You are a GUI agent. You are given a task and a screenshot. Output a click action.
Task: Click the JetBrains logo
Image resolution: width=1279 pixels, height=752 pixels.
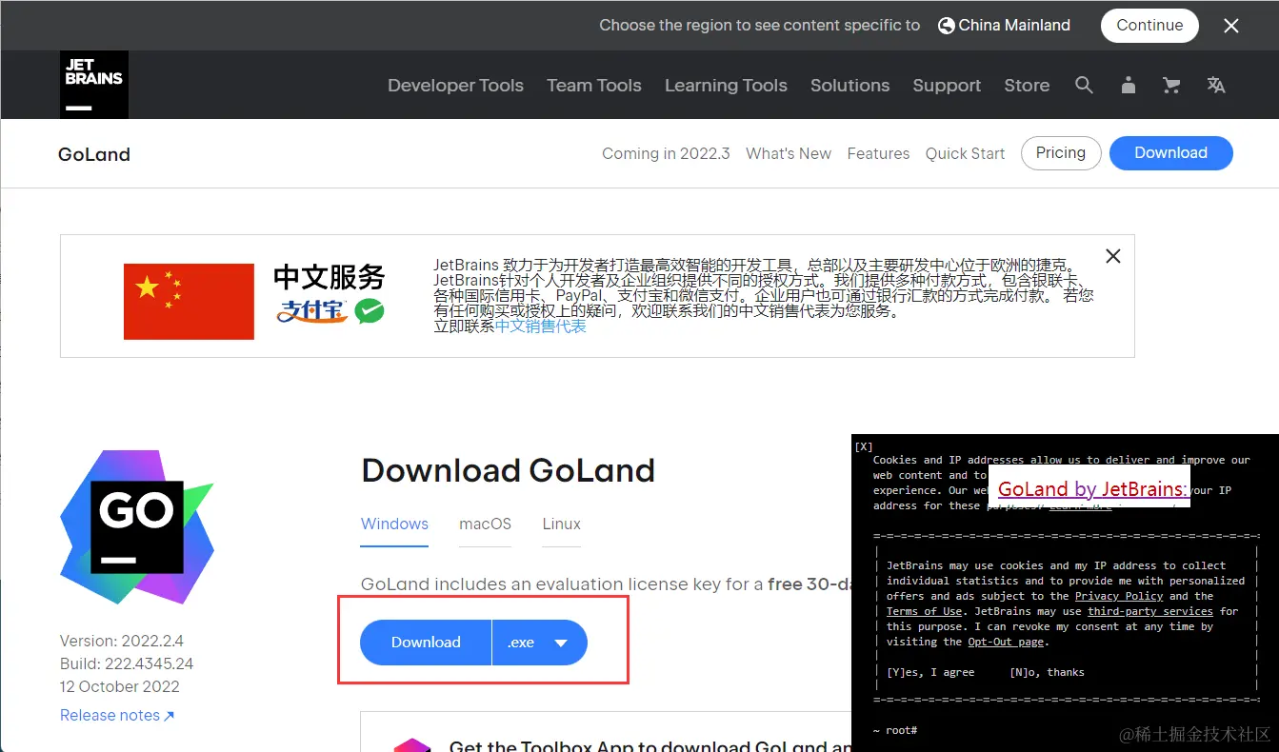pyautogui.click(x=94, y=85)
